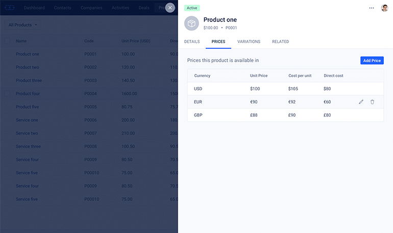Click the Cost per unit column header

[300, 75]
